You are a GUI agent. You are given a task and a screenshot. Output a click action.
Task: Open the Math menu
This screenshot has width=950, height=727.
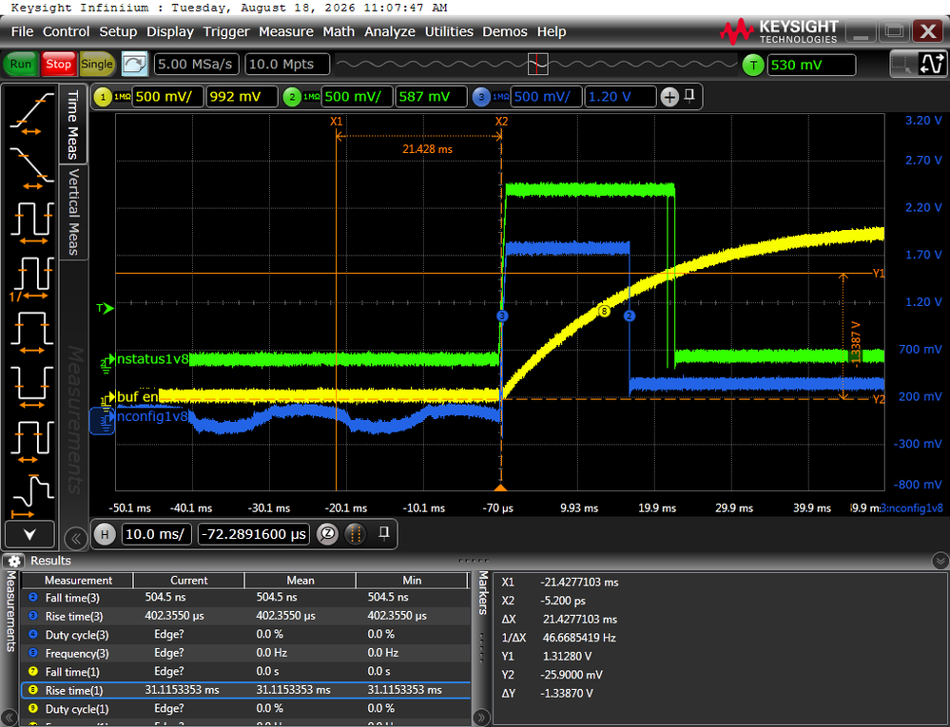[339, 31]
